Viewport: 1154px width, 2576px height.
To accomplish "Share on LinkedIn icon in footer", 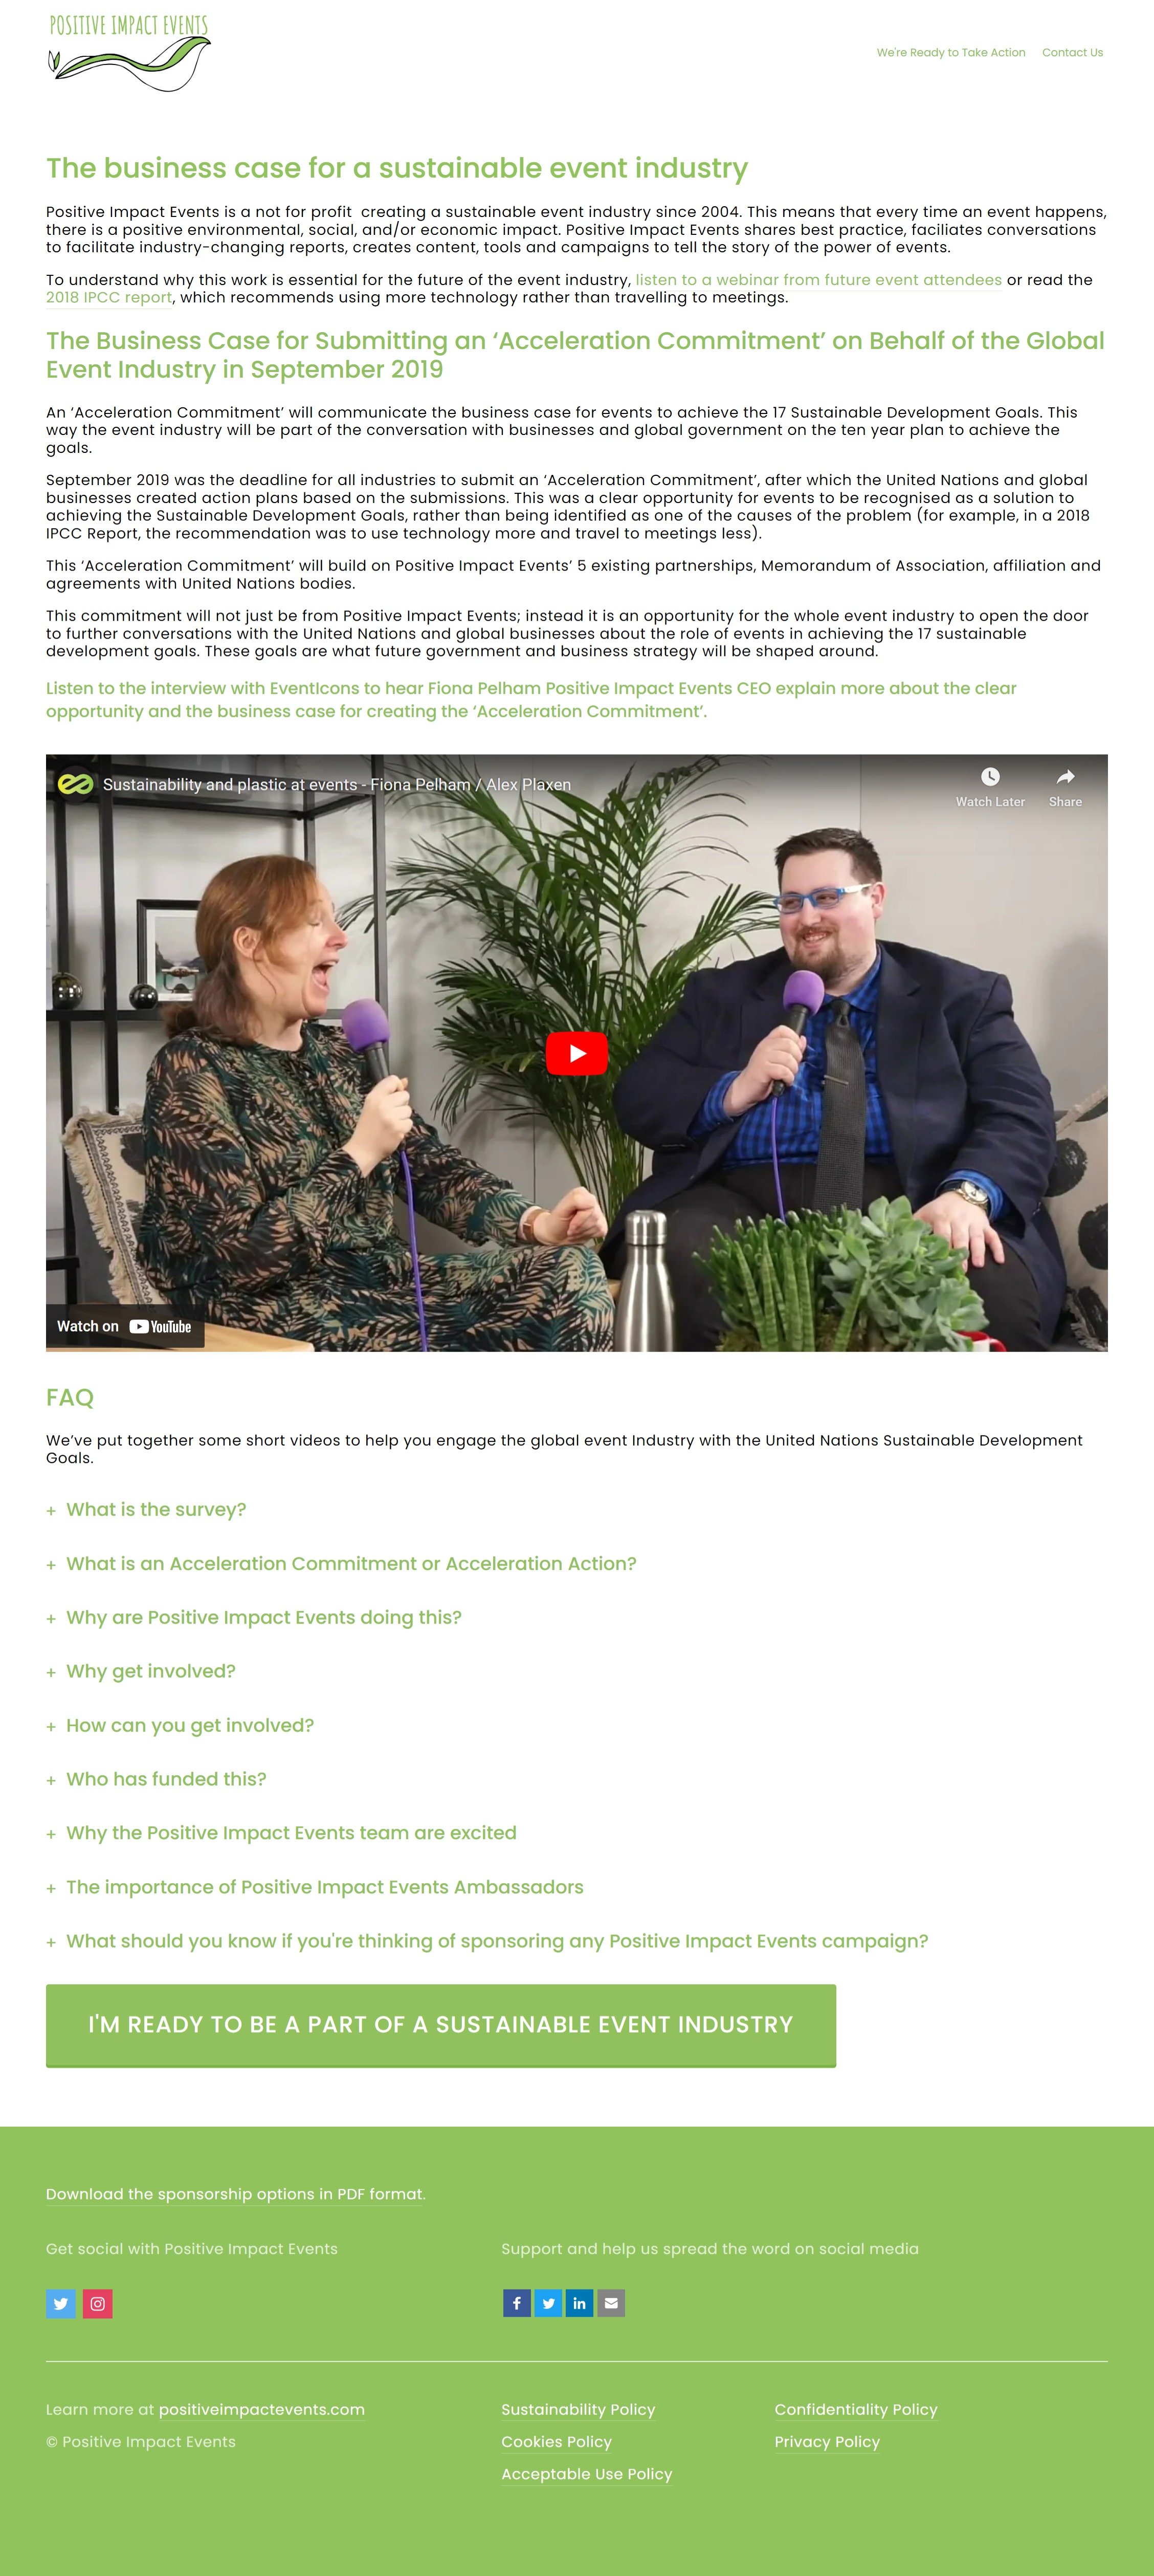I will [x=580, y=2303].
